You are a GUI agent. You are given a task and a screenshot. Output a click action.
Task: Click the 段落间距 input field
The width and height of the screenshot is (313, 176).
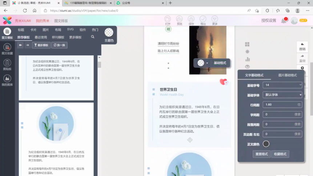(x=282, y=124)
